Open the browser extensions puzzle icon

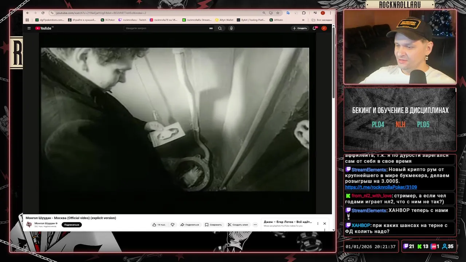pyautogui.click(x=304, y=13)
